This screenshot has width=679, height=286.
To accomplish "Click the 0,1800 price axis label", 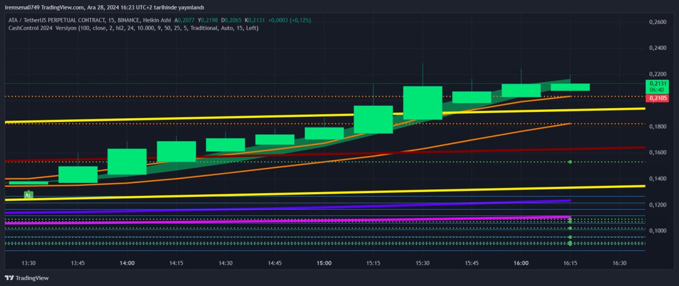I will [657, 126].
